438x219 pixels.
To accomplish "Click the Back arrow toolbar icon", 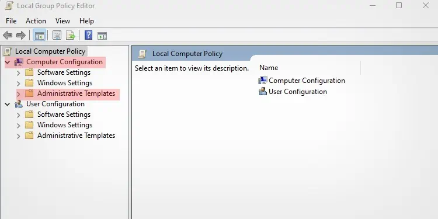I will click(8, 36).
